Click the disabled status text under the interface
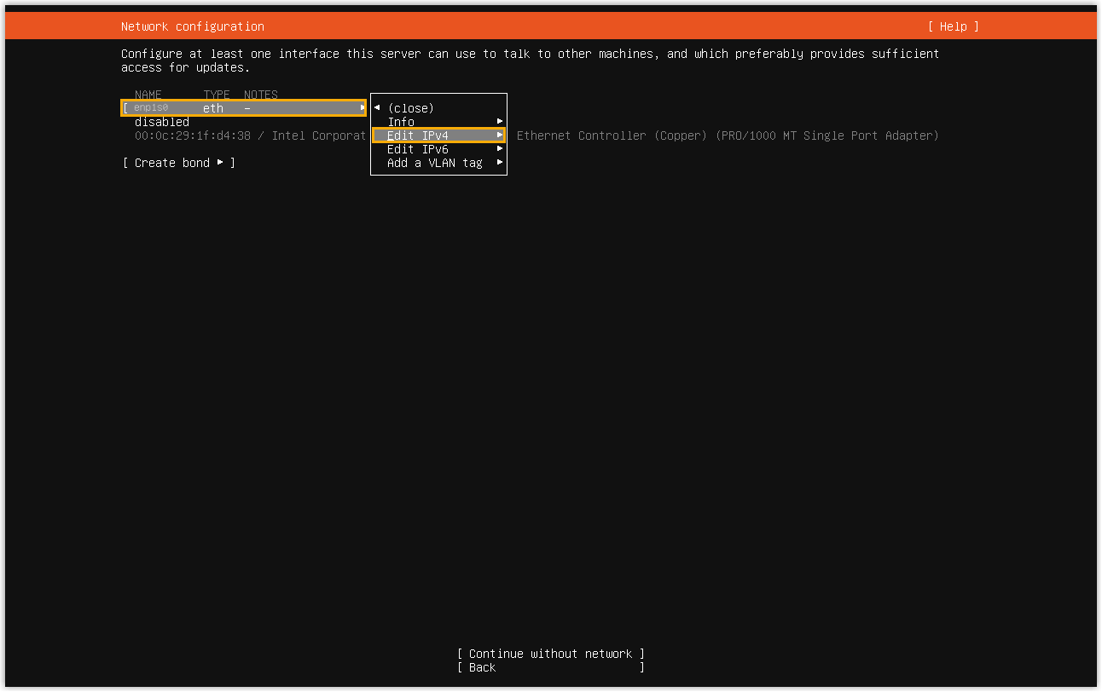 pyautogui.click(x=162, y=122)
